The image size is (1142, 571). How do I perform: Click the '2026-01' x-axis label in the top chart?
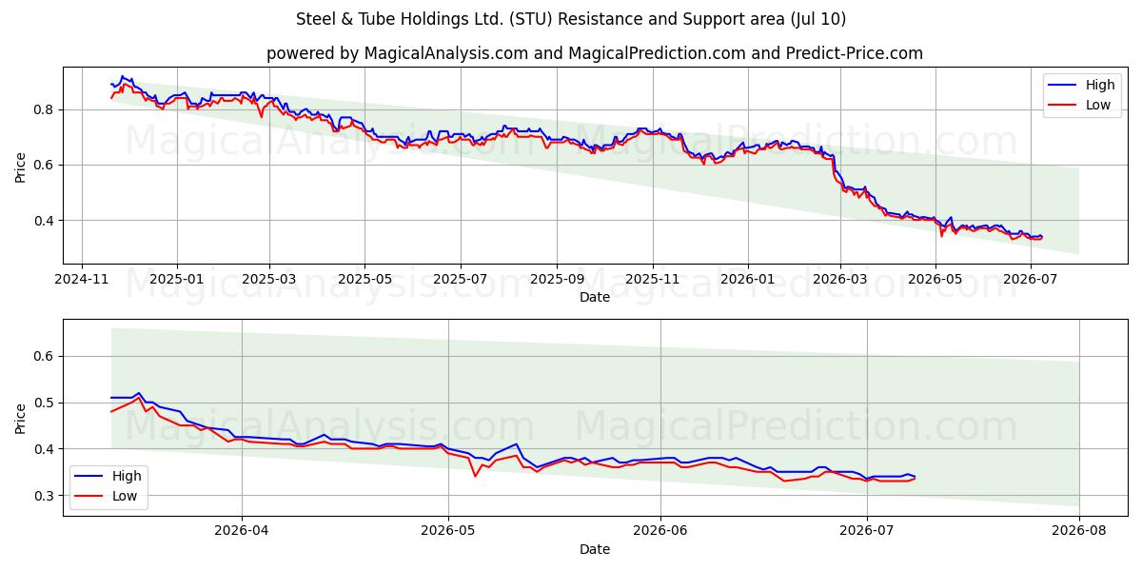pyautogui.click(x=748, y=281)
